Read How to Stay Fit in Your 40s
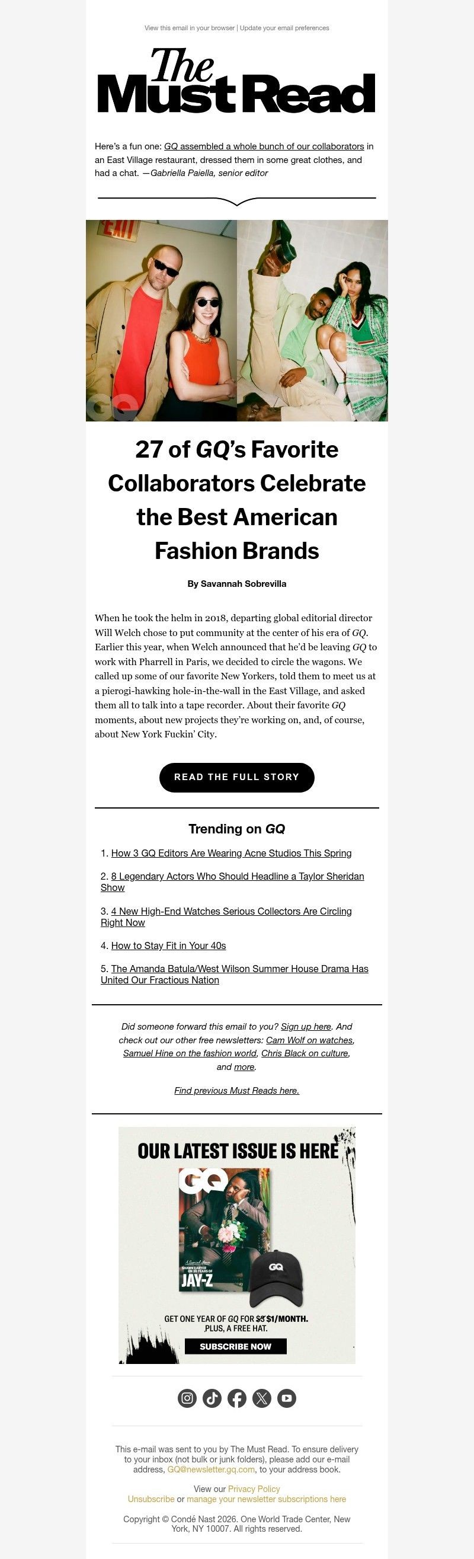Image resolution: width=474 pixels, height=1559 pixels. (x=171, y=945)
